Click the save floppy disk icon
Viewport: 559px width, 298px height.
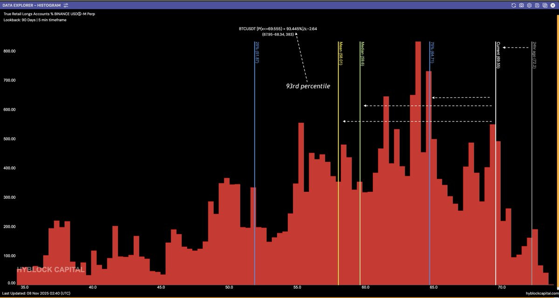537,5
